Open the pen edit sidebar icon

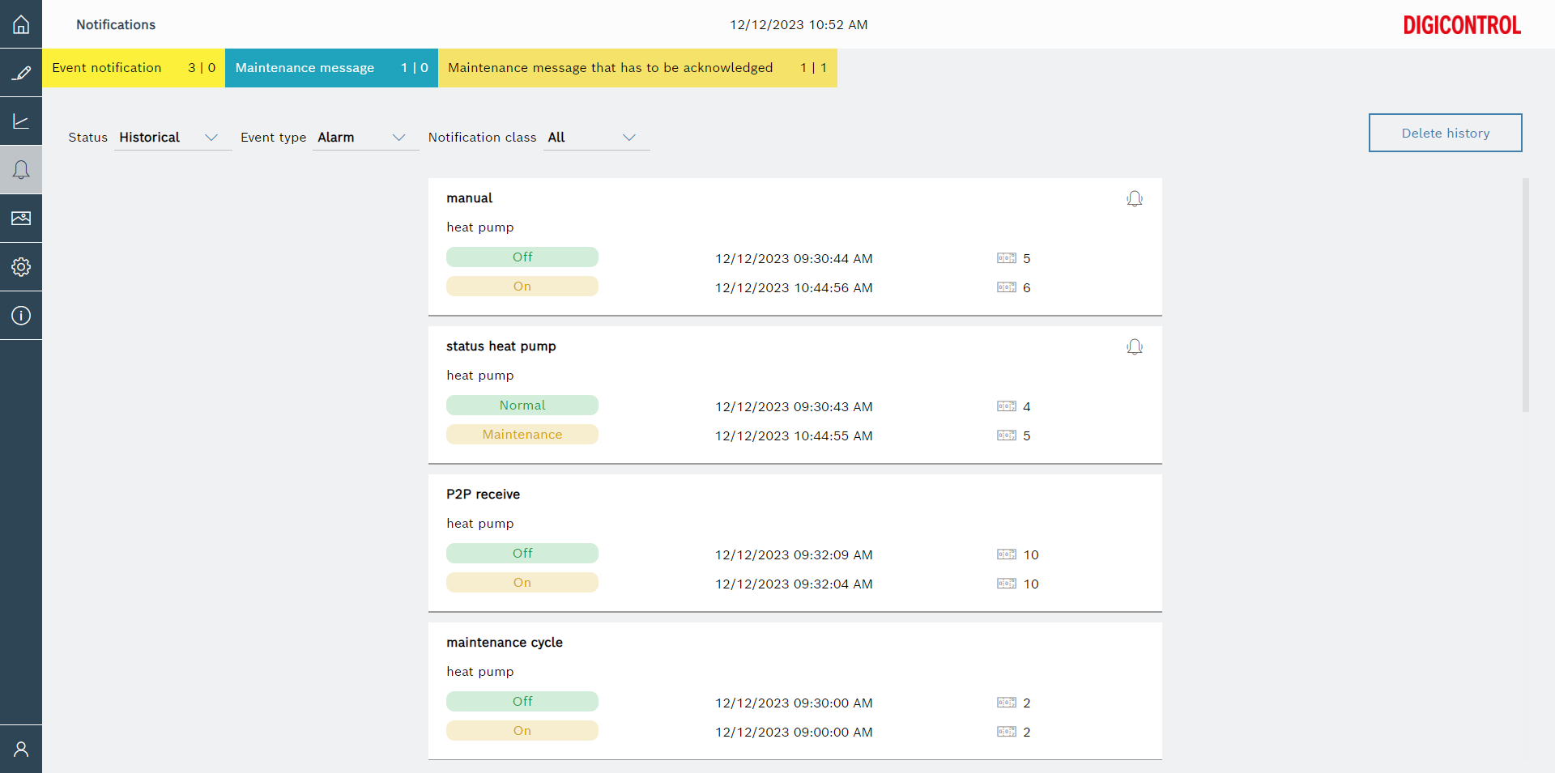(x=21, y=73)
